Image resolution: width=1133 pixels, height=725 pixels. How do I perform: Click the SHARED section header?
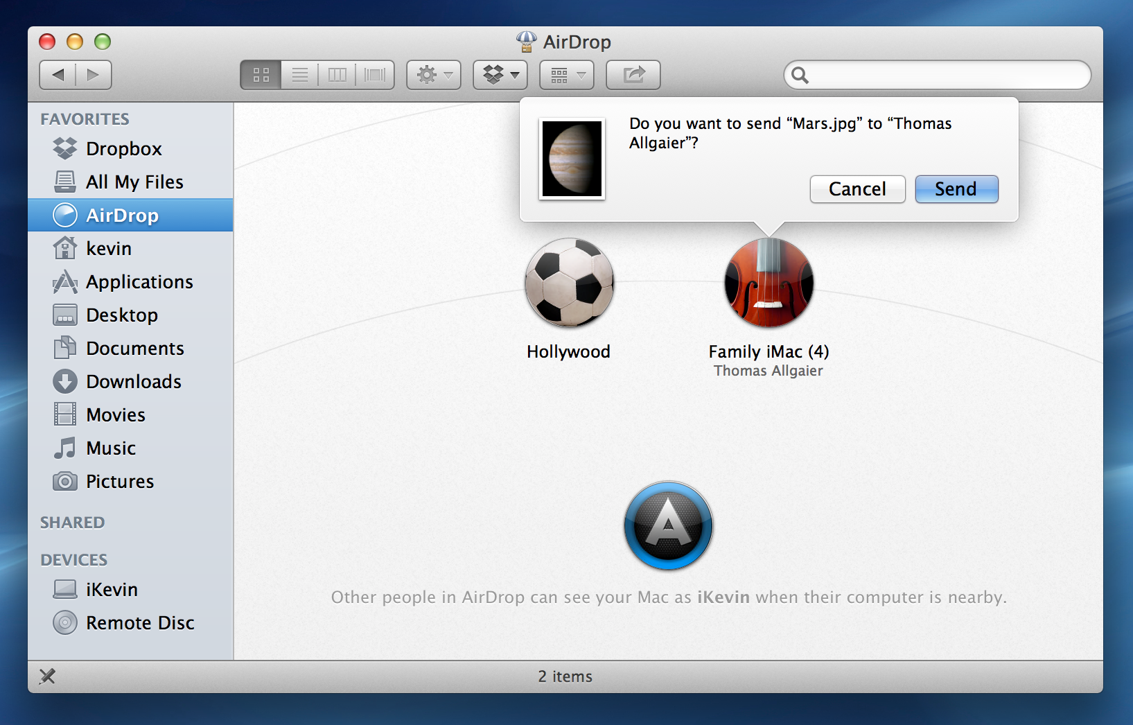(72, 523)
